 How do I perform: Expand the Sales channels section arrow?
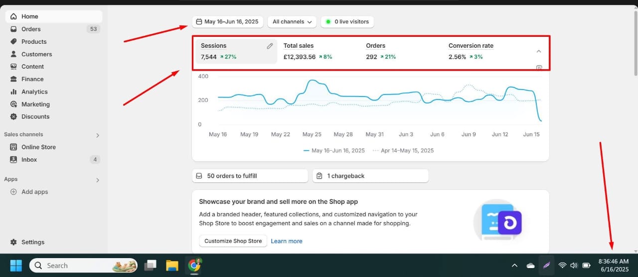98,135
